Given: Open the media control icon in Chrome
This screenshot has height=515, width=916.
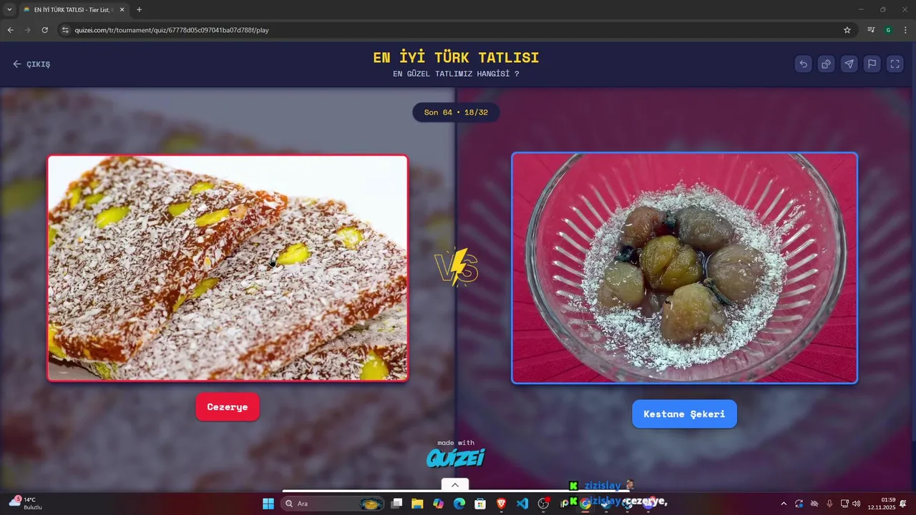Looking at the screenshot, I should click(x=871, y=30).
